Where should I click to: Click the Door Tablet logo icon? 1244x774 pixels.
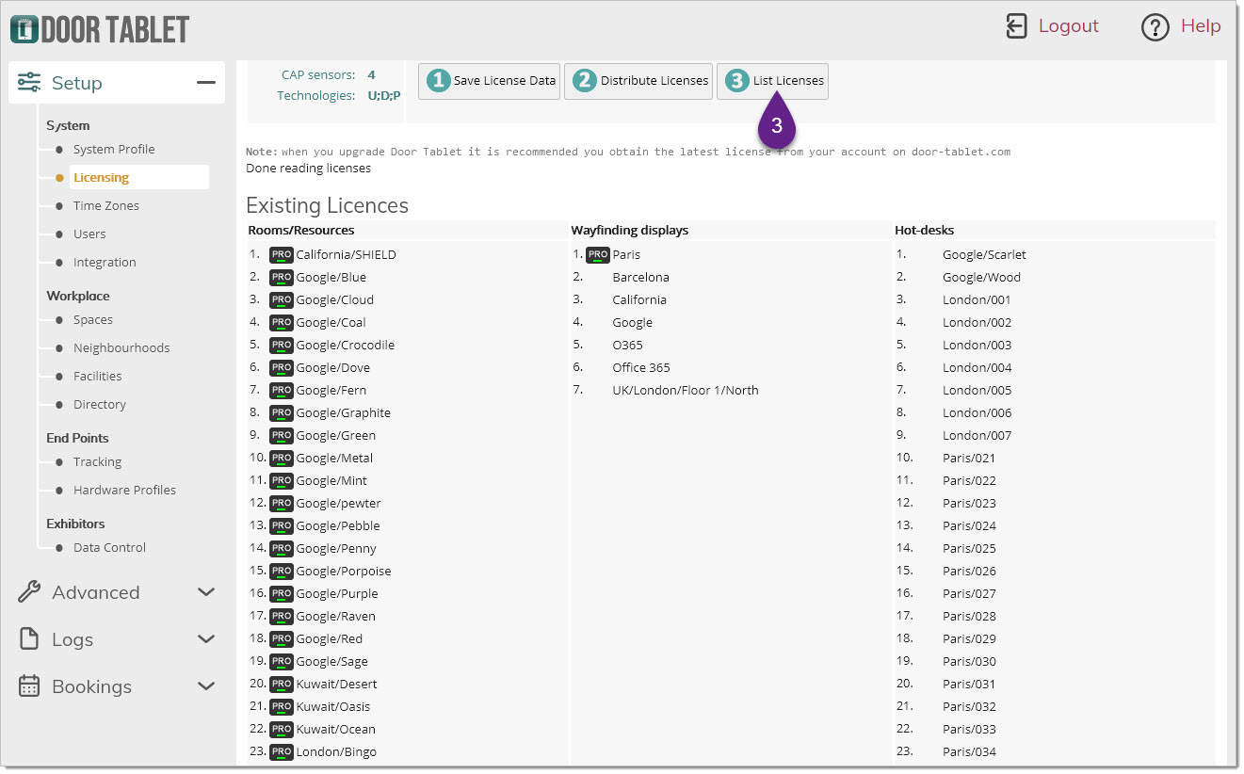(x=24, y=28)
